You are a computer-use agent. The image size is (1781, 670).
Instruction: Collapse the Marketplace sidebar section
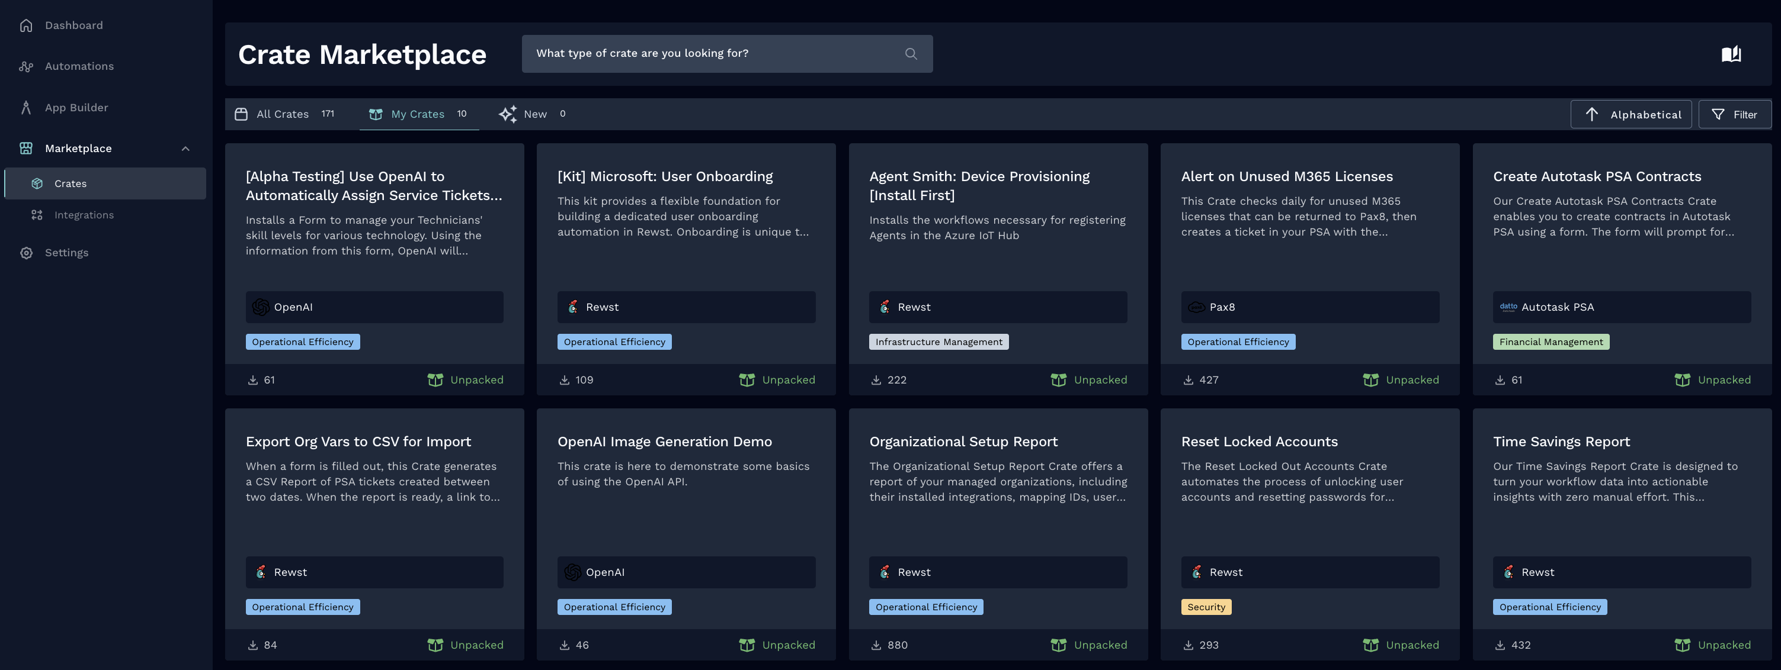pos(185,148)
